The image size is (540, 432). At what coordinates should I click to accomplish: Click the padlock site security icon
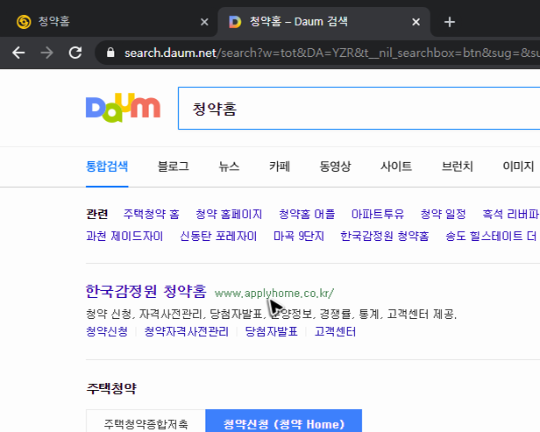pyautogui.click(x=110, y=53)
